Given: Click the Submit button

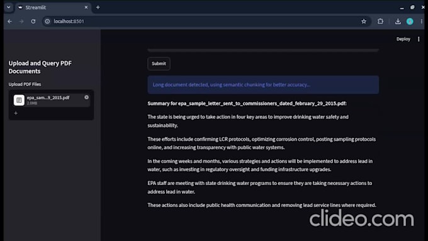Looking at the screenshot, I should coord(159,64).
